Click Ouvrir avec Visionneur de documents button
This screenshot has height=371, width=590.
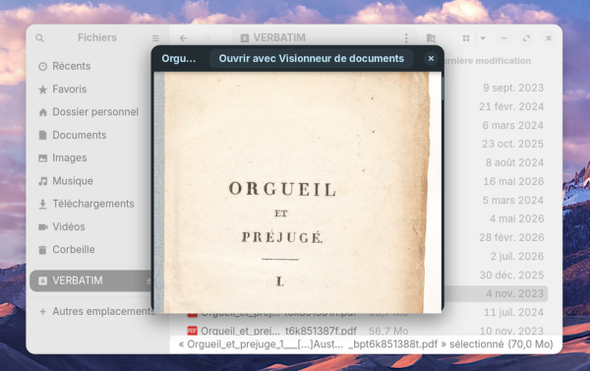point(311,58)
